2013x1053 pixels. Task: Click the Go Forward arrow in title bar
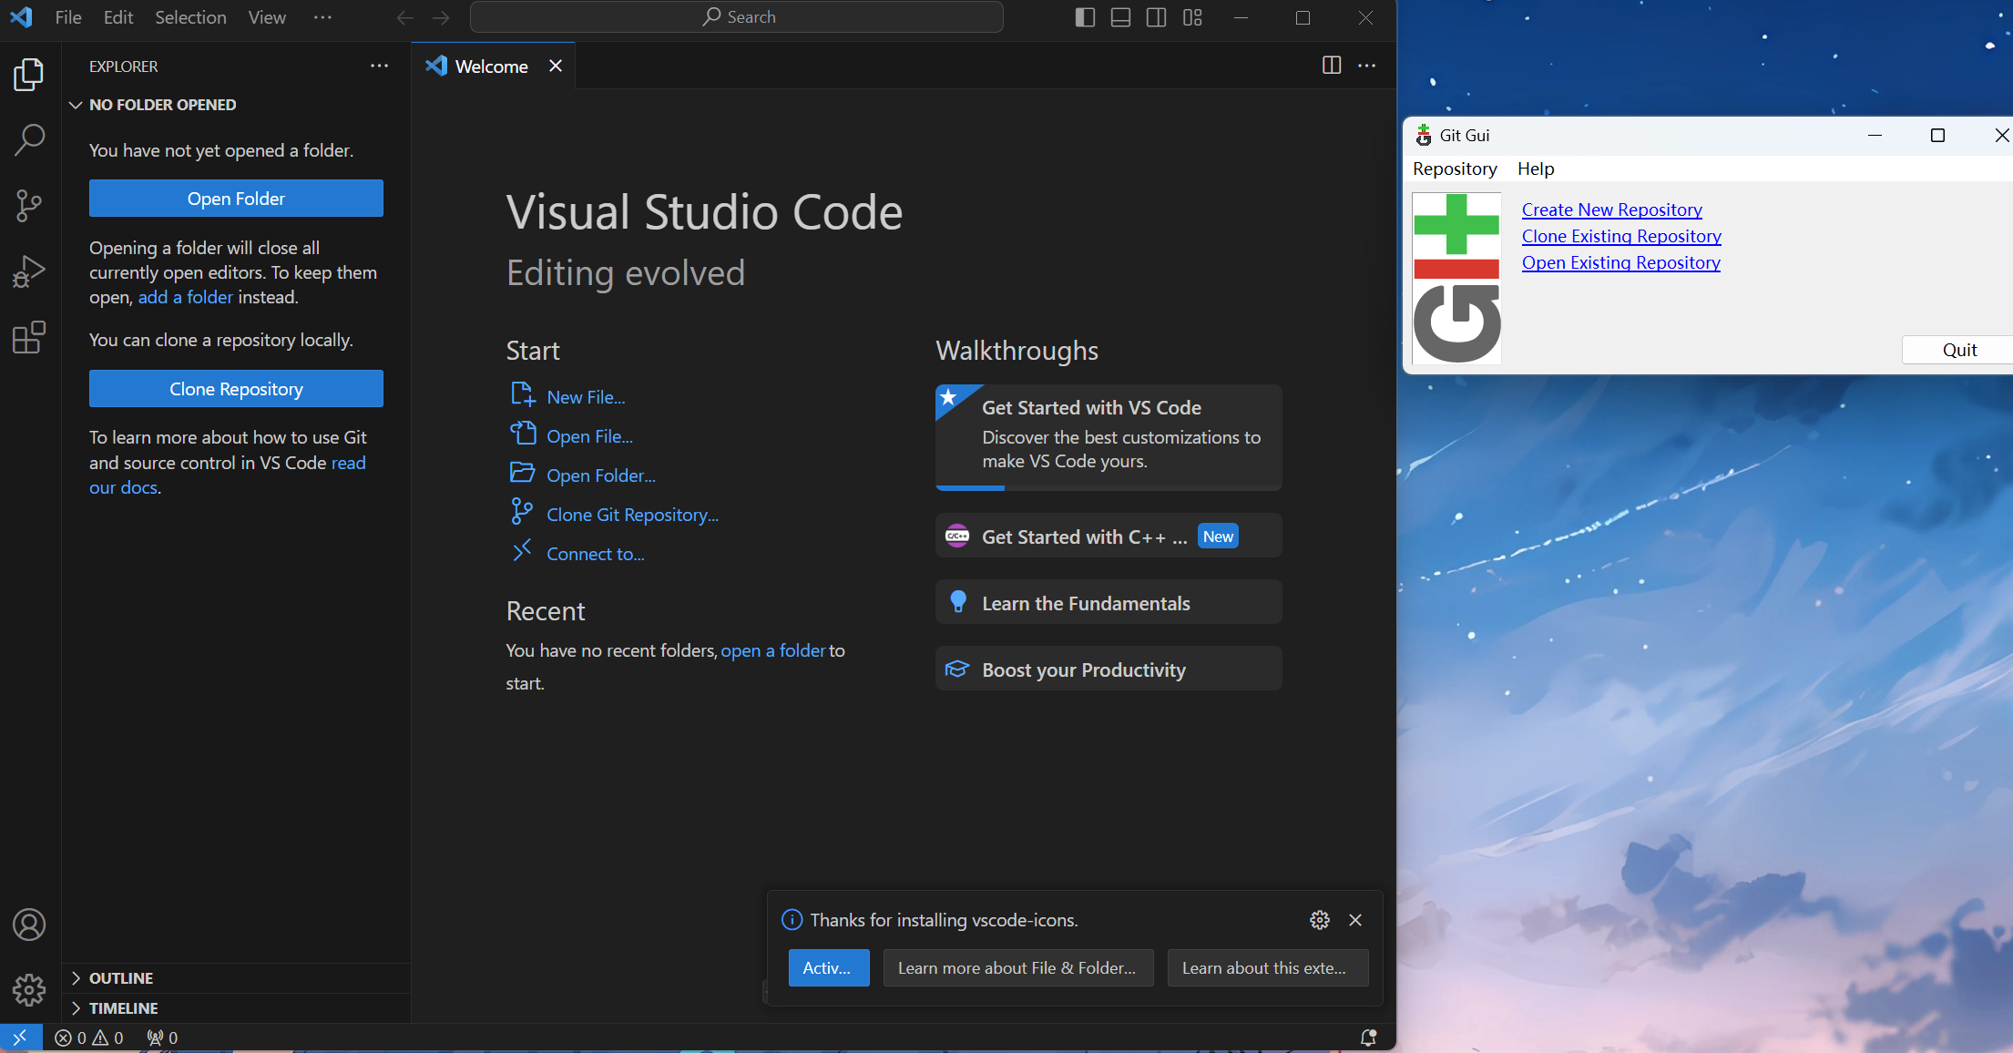pos(441,17)
